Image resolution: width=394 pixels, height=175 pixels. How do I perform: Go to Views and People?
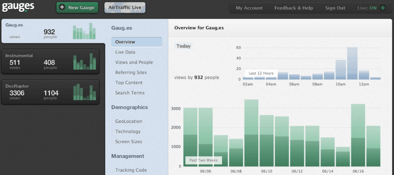click(x=134, y=62)
